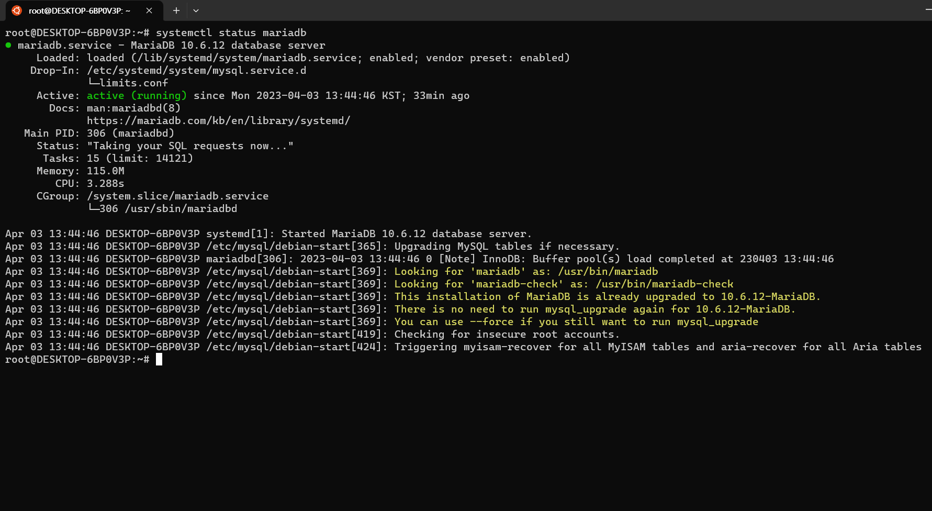Click the "Started MariaDB 10.6.12 database server" log line

click(406, 234)
